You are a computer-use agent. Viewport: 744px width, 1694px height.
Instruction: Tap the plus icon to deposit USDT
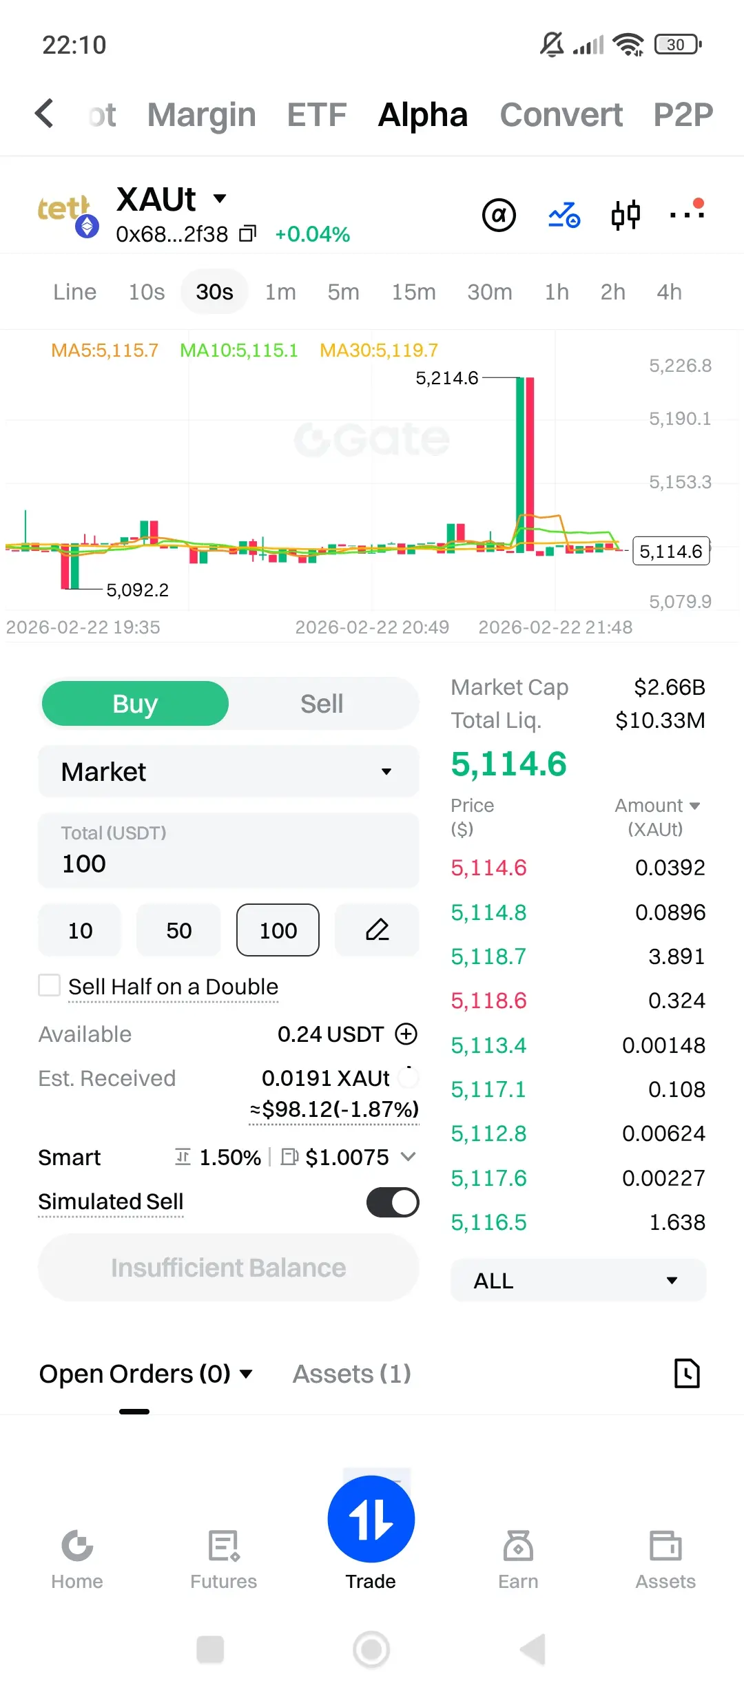click(x=406, y=1034)
